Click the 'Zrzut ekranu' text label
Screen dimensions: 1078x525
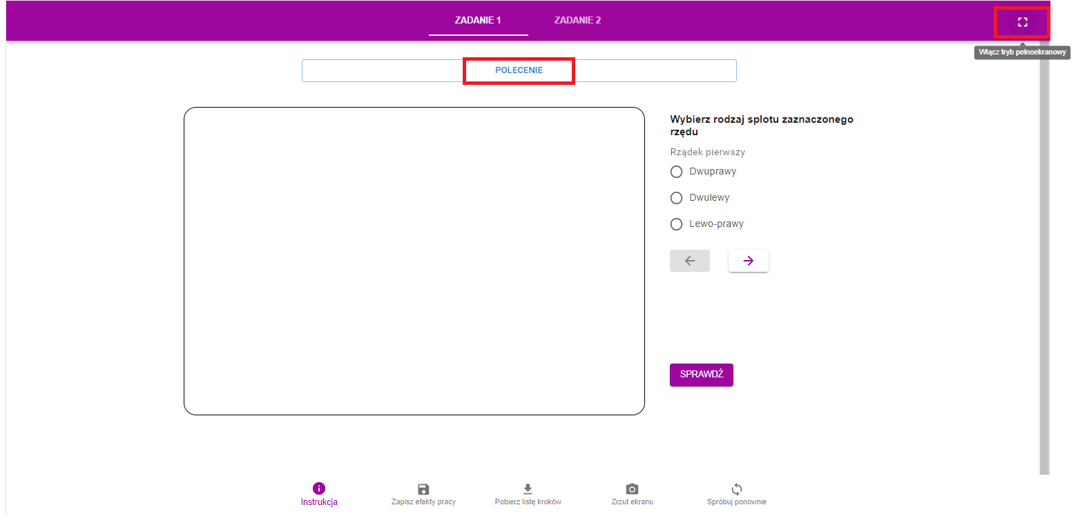tap(632, 502)
